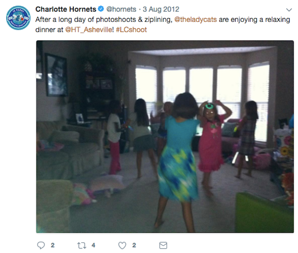
Task: Click the like count beside heart
Action: pos(134,245)
